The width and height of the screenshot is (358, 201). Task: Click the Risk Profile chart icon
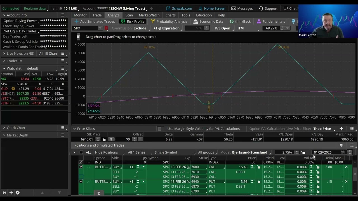(123, 21)
